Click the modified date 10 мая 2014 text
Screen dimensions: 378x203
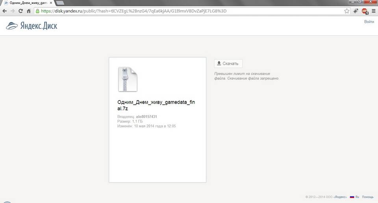[155, 126]
